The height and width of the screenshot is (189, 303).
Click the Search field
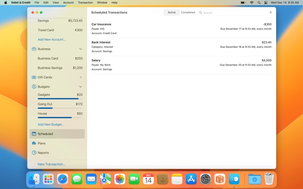coord(232,12)
